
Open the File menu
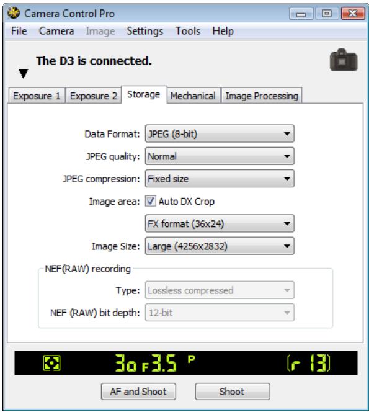tap(19, 31)
